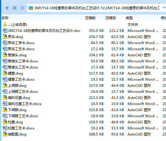Click 46.8 KB compressed size of 柱塞.dwg
This screenshot has height=141, width=166.
coord(118,122)
